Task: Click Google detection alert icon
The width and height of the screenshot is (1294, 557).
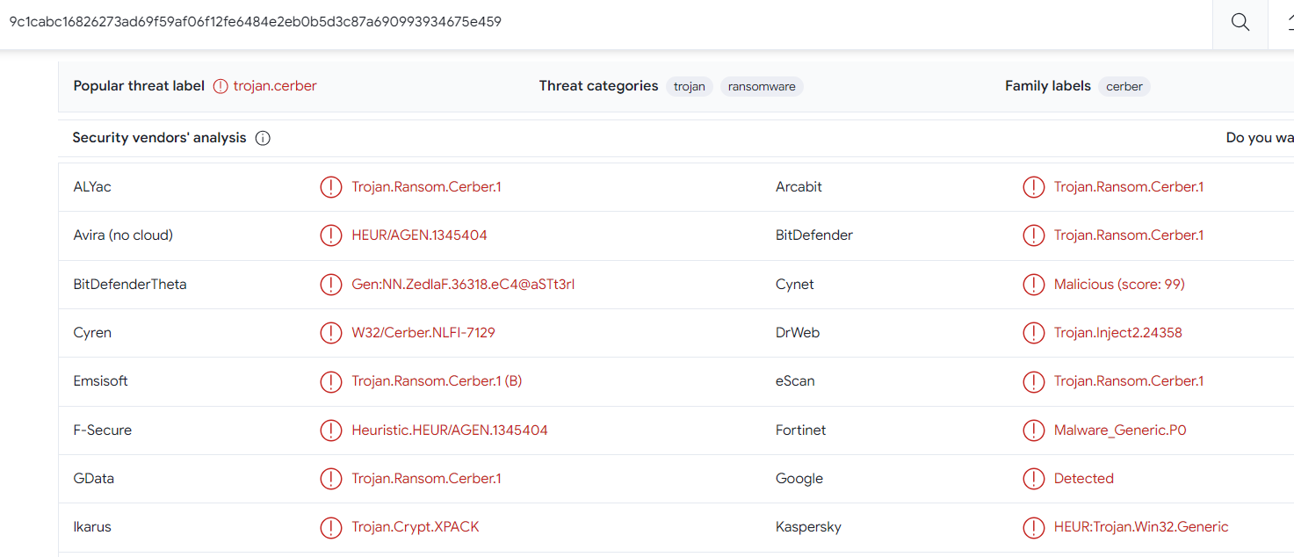Action: point(1033,479)
